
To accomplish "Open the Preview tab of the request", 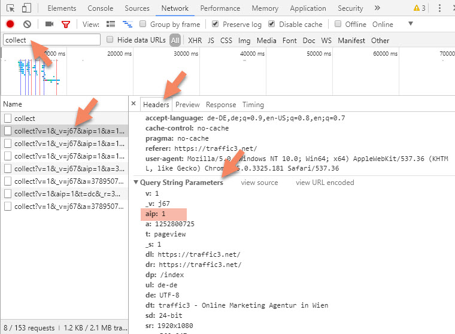I will [187, 104].
